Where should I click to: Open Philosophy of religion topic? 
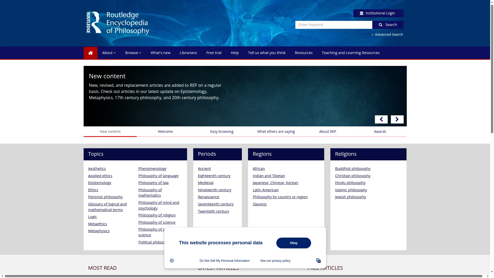157,215
